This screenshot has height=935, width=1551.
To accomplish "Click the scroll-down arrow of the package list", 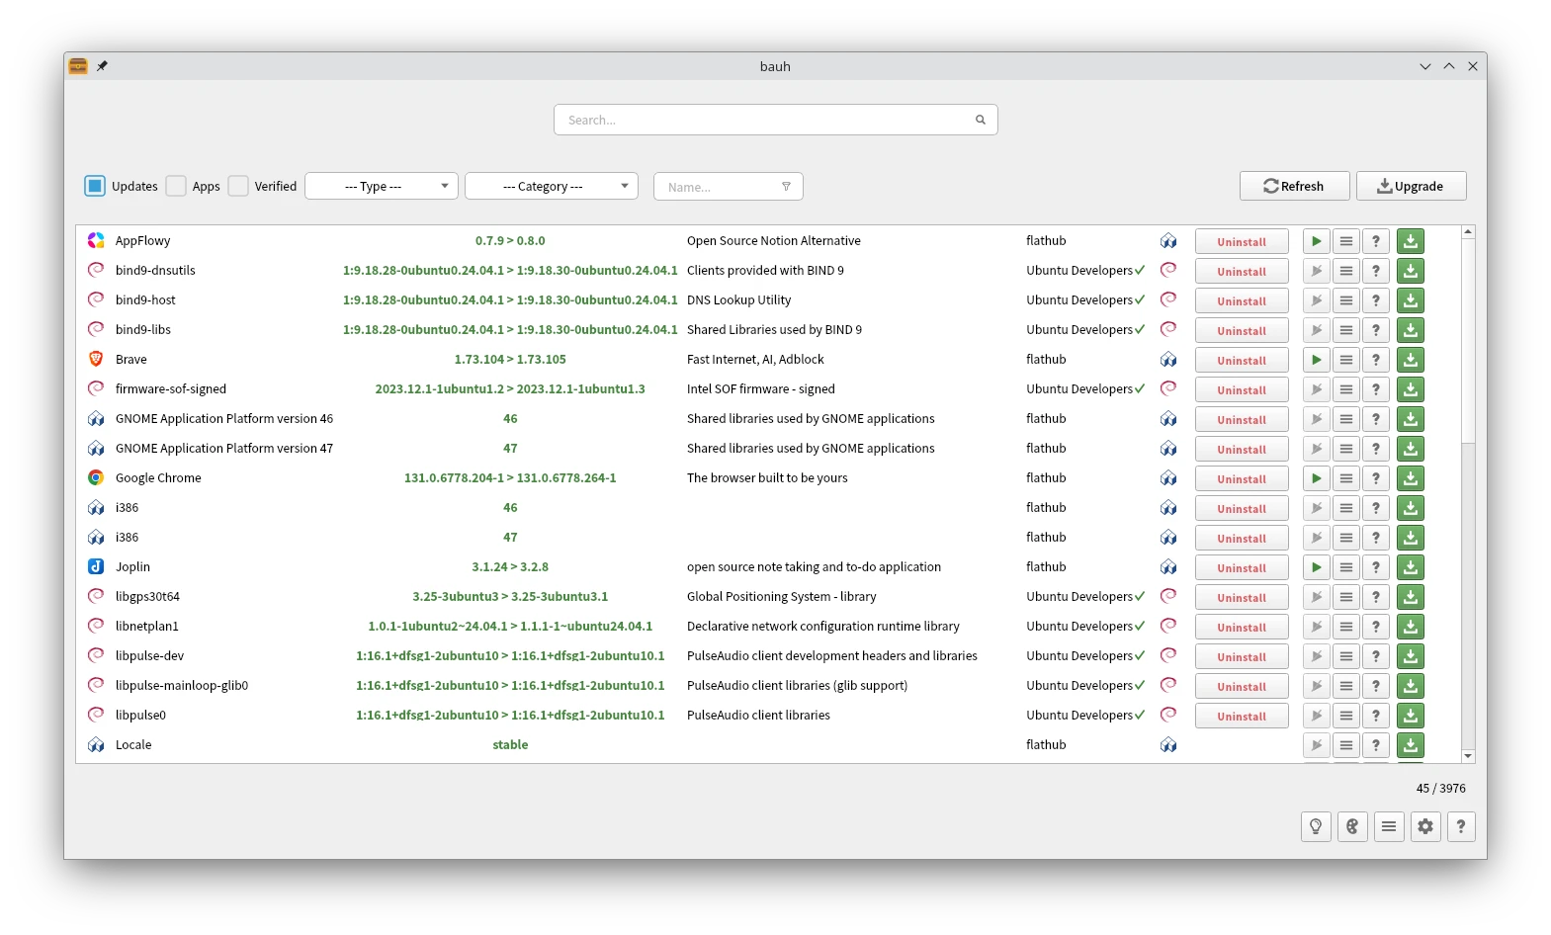I will (x=1468, y=755).
